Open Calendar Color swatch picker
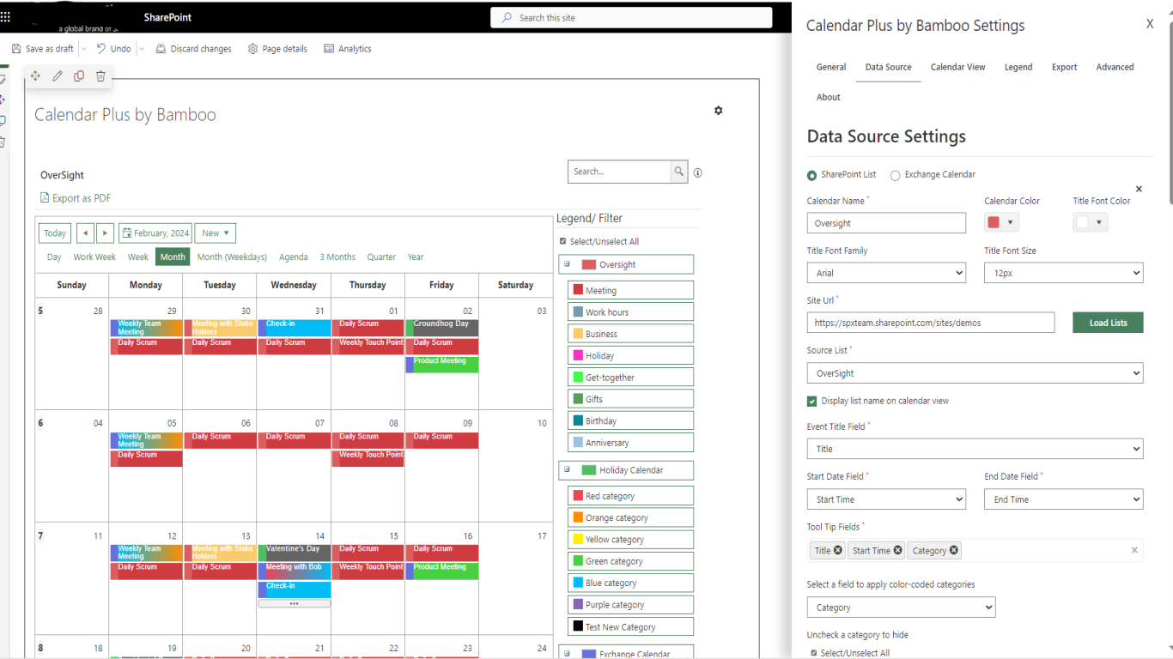 click(x=1001, y=222)
